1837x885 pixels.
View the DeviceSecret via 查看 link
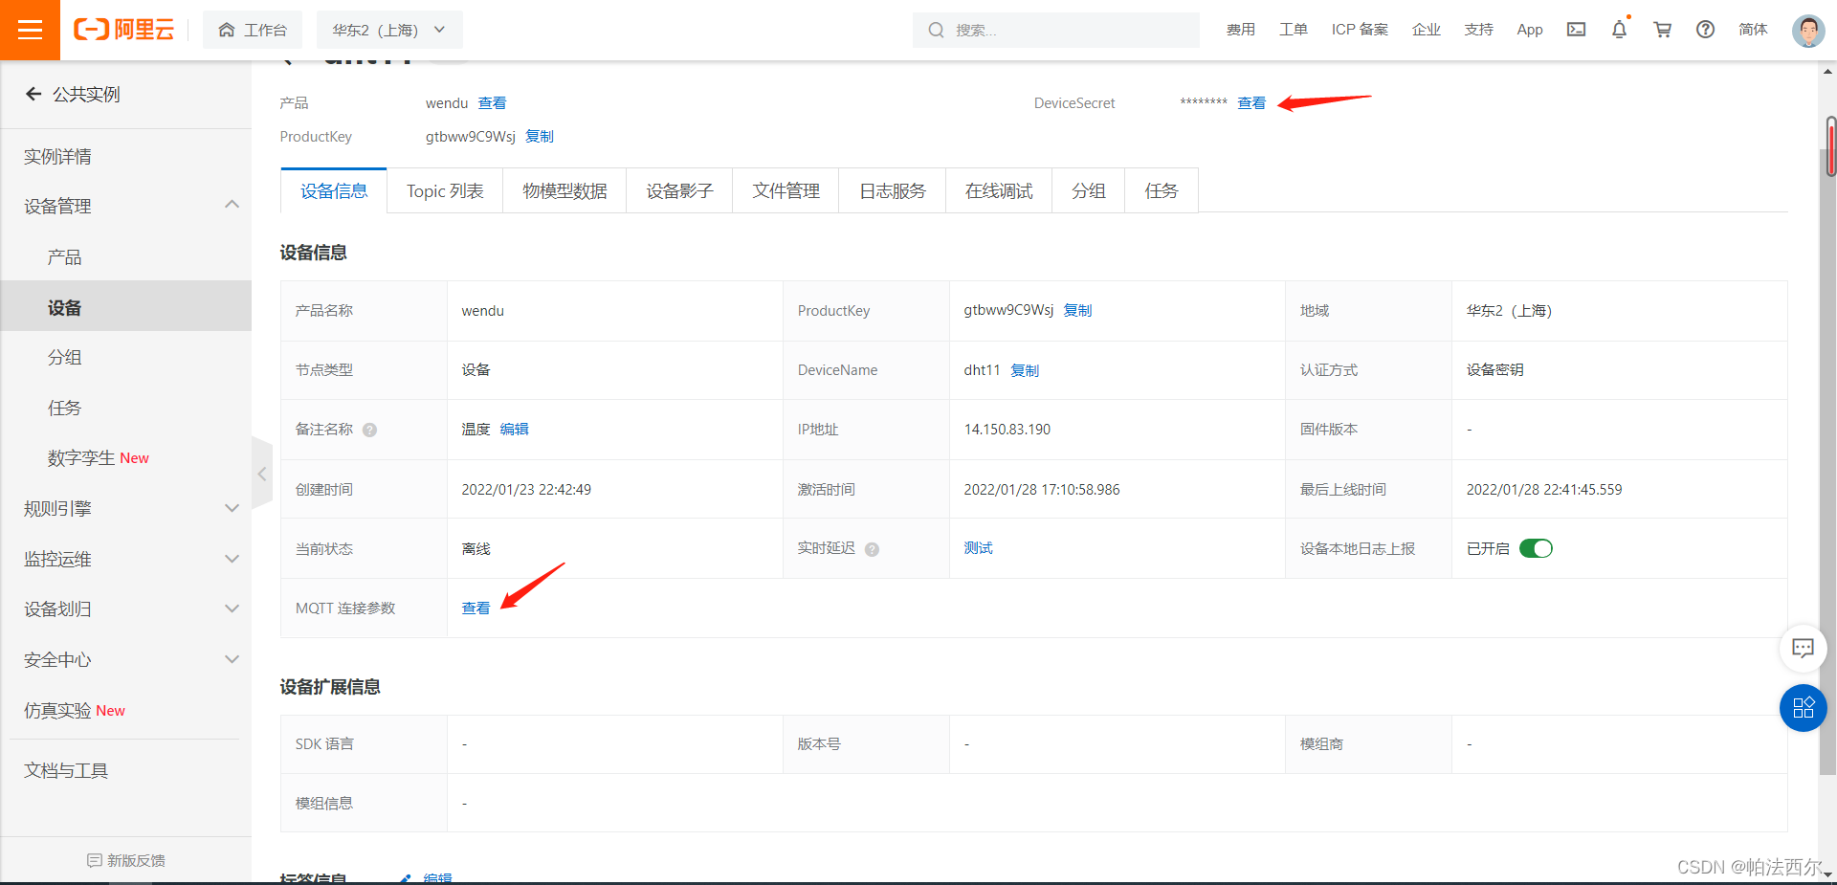1251,103
